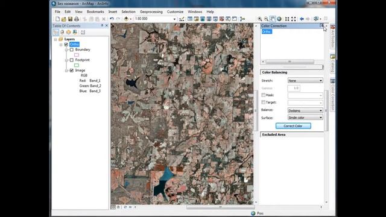
Task: Open the map scale dropdown
Action: 174,19
